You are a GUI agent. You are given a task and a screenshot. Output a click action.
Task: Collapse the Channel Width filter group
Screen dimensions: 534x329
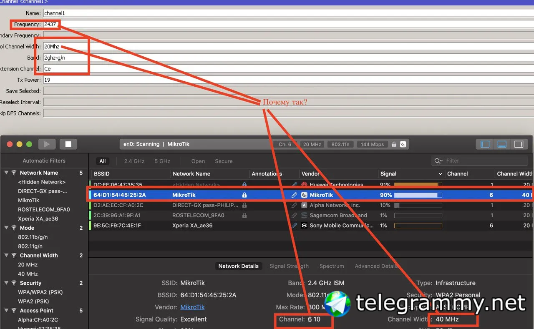6,255
